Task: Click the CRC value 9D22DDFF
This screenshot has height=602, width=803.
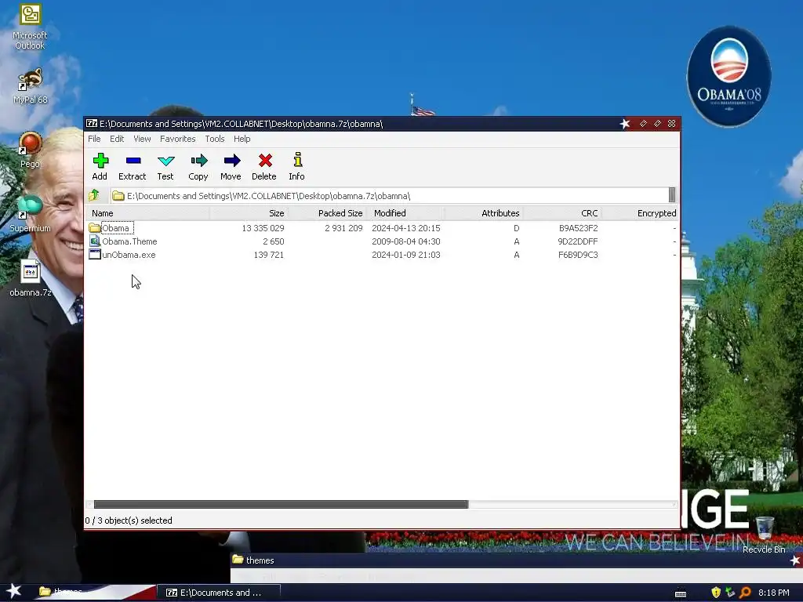Action: 577,241
